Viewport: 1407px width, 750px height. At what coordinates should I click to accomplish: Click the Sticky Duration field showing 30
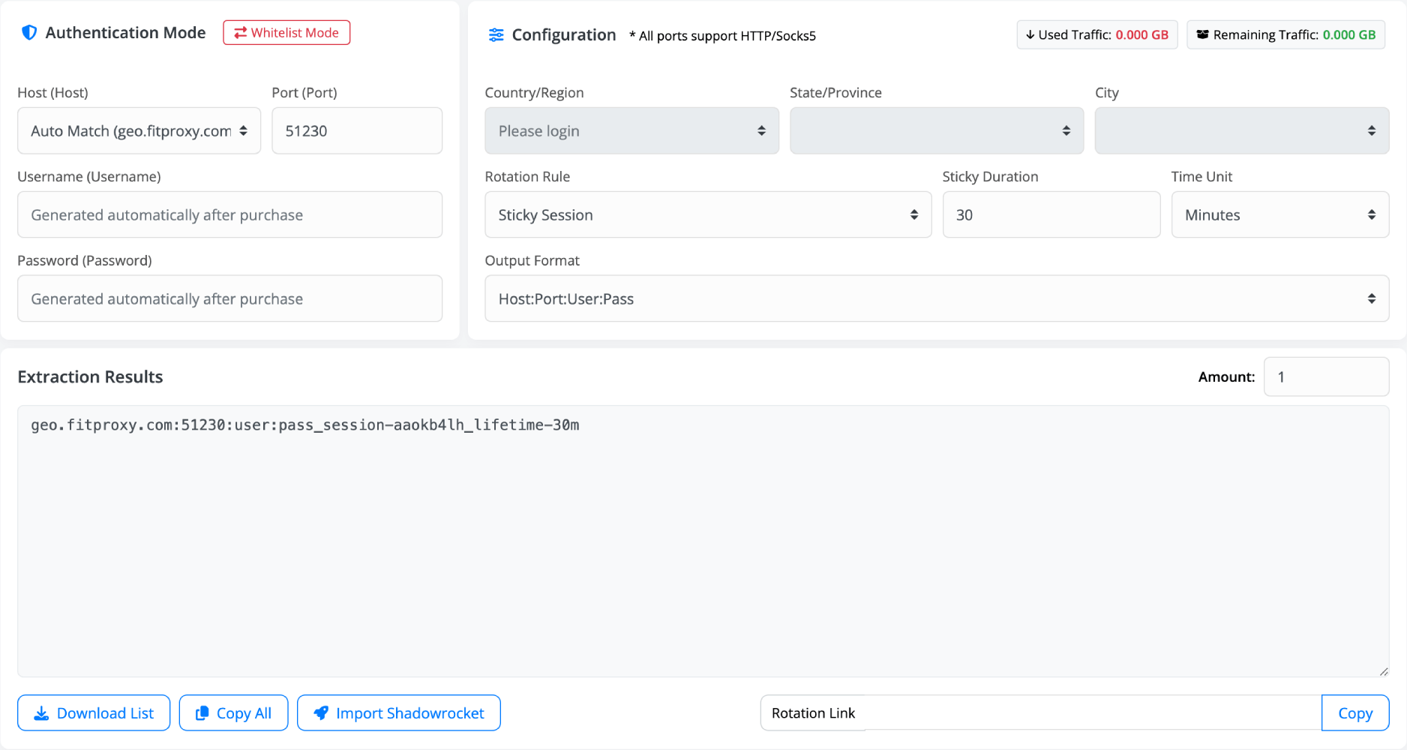1051,214
